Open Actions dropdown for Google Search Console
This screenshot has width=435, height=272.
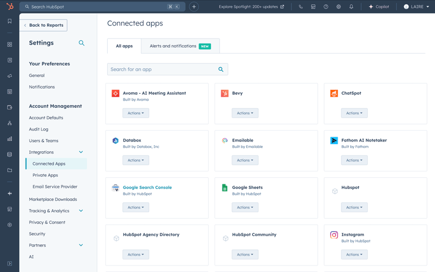(x=135, y=207)
